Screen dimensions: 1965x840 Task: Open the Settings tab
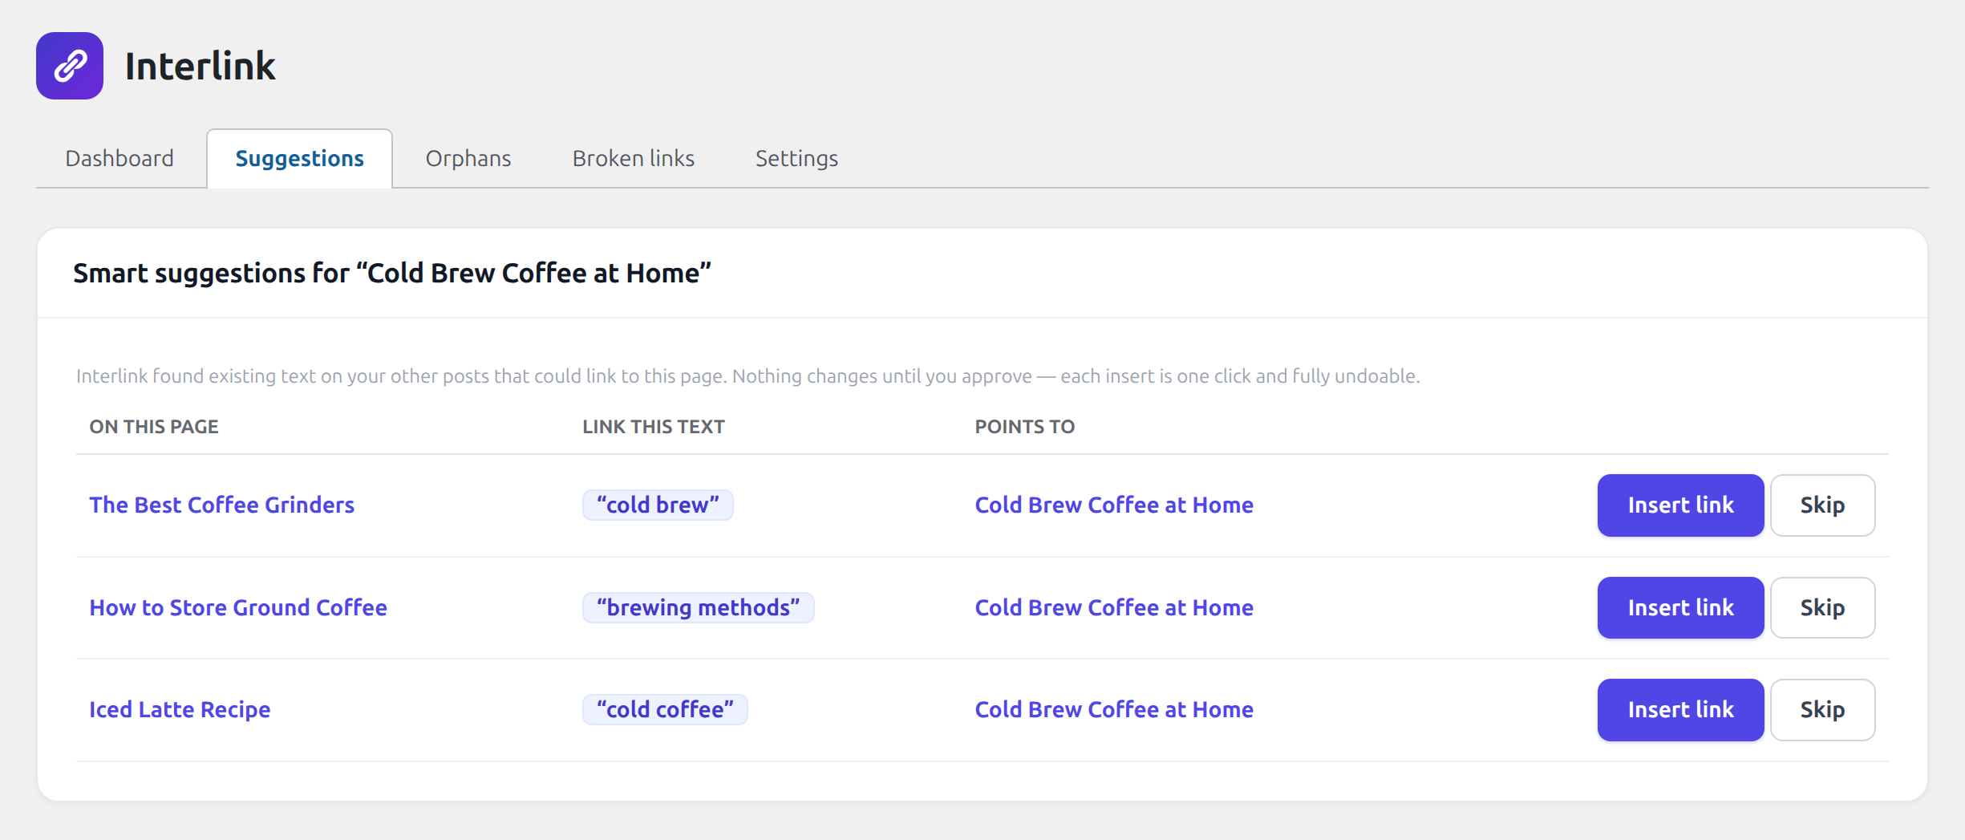coord(796,158)
